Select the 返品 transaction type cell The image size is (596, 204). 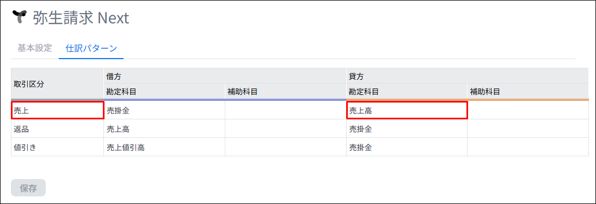coord(57,129)
